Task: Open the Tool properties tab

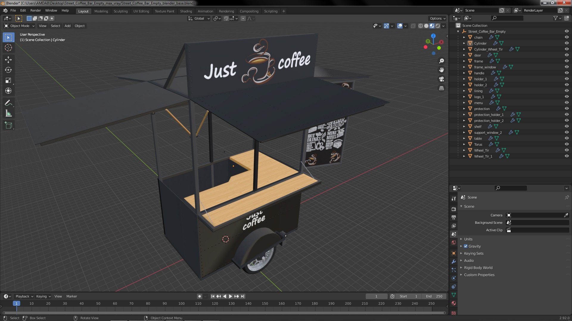Action: 454,199
